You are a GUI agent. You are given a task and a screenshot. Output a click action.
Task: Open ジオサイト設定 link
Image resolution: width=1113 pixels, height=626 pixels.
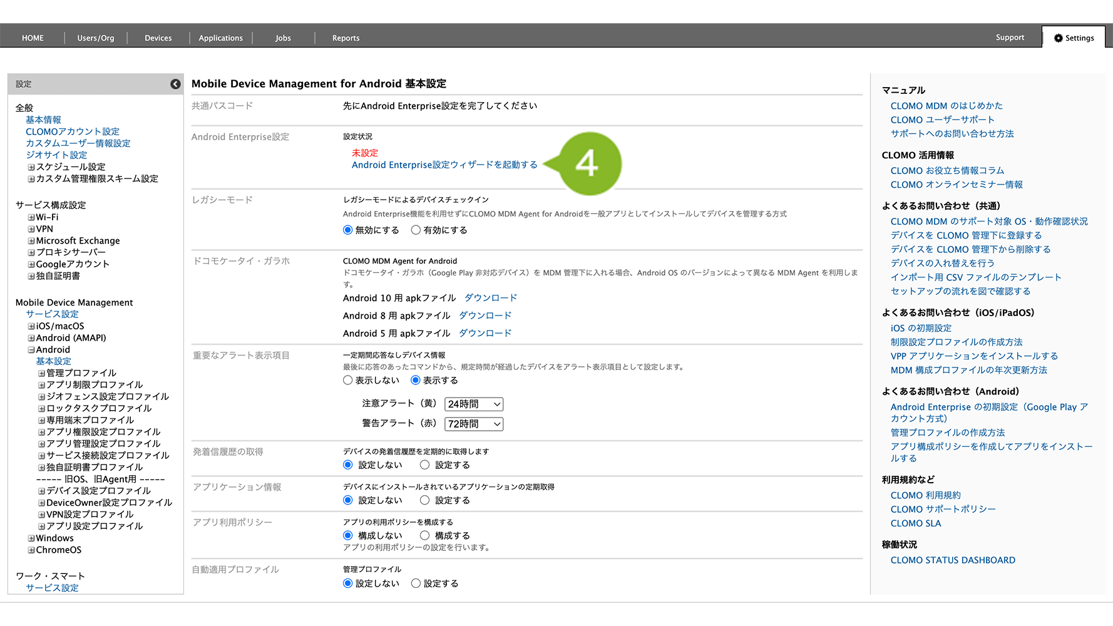(x=56, y=155)
